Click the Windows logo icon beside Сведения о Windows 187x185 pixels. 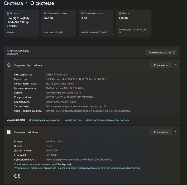pyautogui.click(x=9, y=132)
